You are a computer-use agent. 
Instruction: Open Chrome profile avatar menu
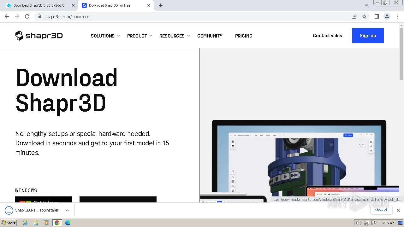point(387,16)
